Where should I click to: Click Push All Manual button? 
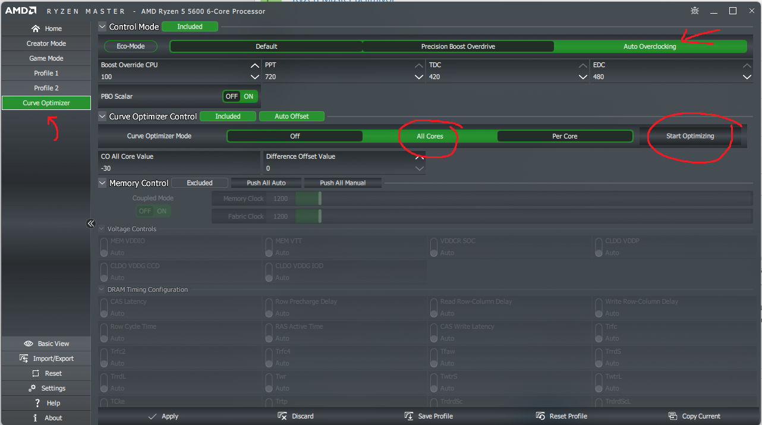tap(342, 183)
